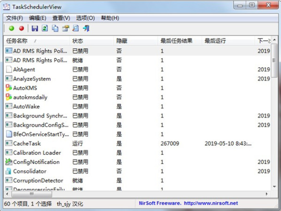The width and height of the screenshot is (281, 211).
Task: Click the copy toolbar icon
Action: tap(55, 28)
